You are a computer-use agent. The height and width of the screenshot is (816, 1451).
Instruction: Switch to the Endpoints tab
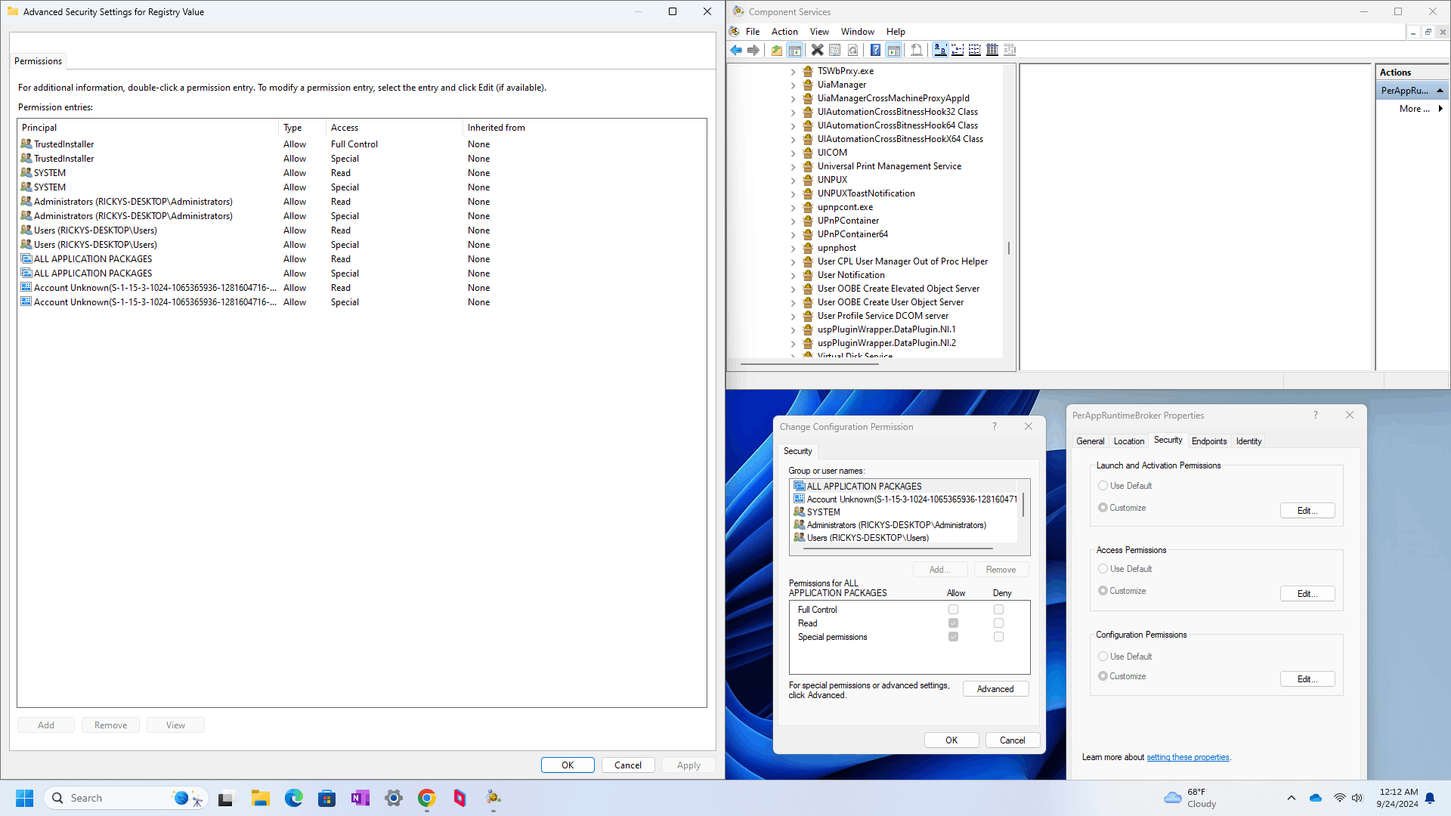pyautogui.click(x=1208, y=441)
